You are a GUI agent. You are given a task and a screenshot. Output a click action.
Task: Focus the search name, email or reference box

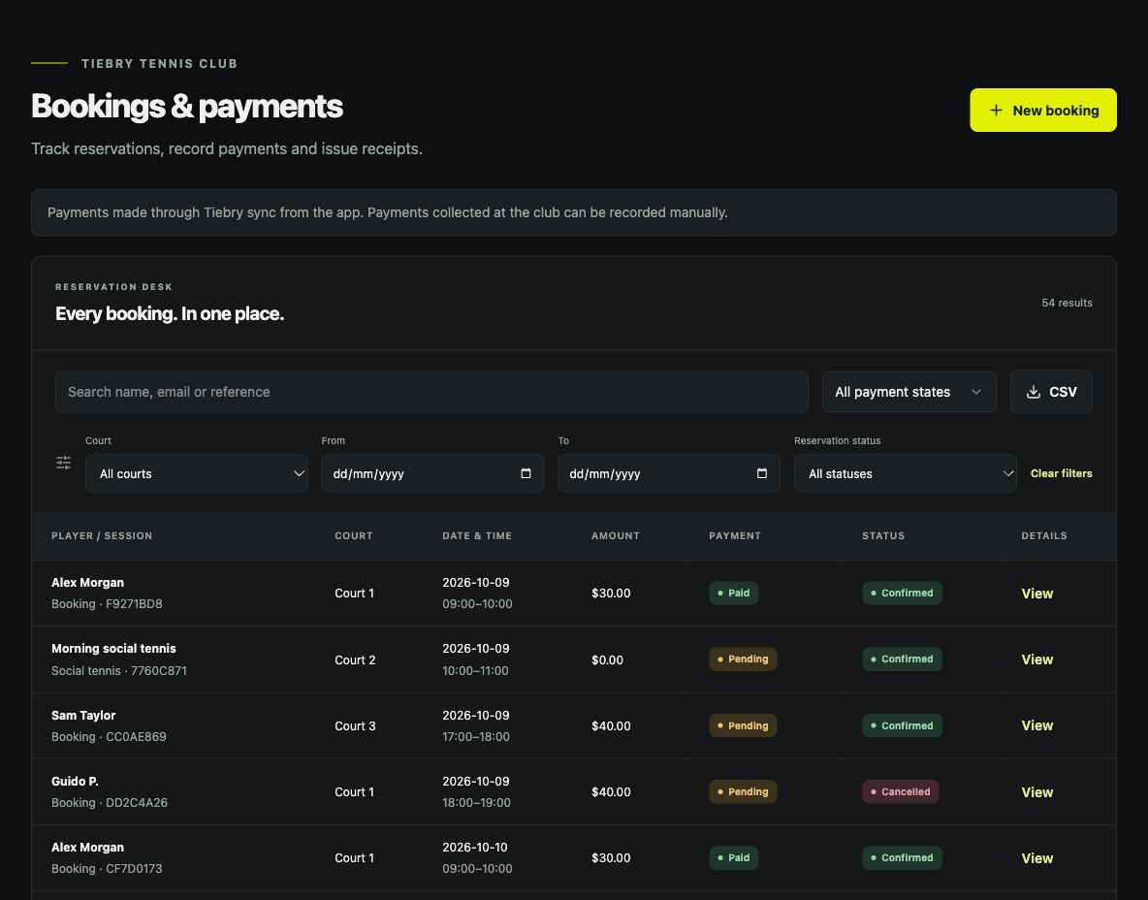click(432, 392)
